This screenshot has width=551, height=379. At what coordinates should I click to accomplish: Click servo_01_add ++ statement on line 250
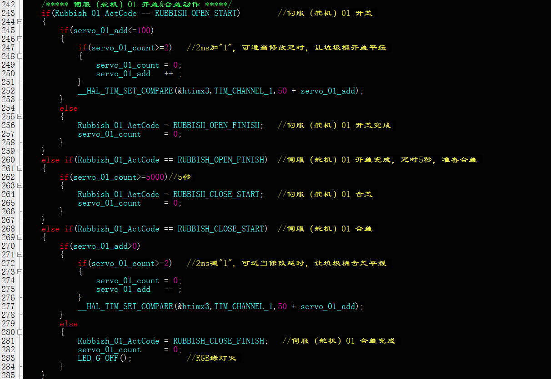(x=139, y=74)
